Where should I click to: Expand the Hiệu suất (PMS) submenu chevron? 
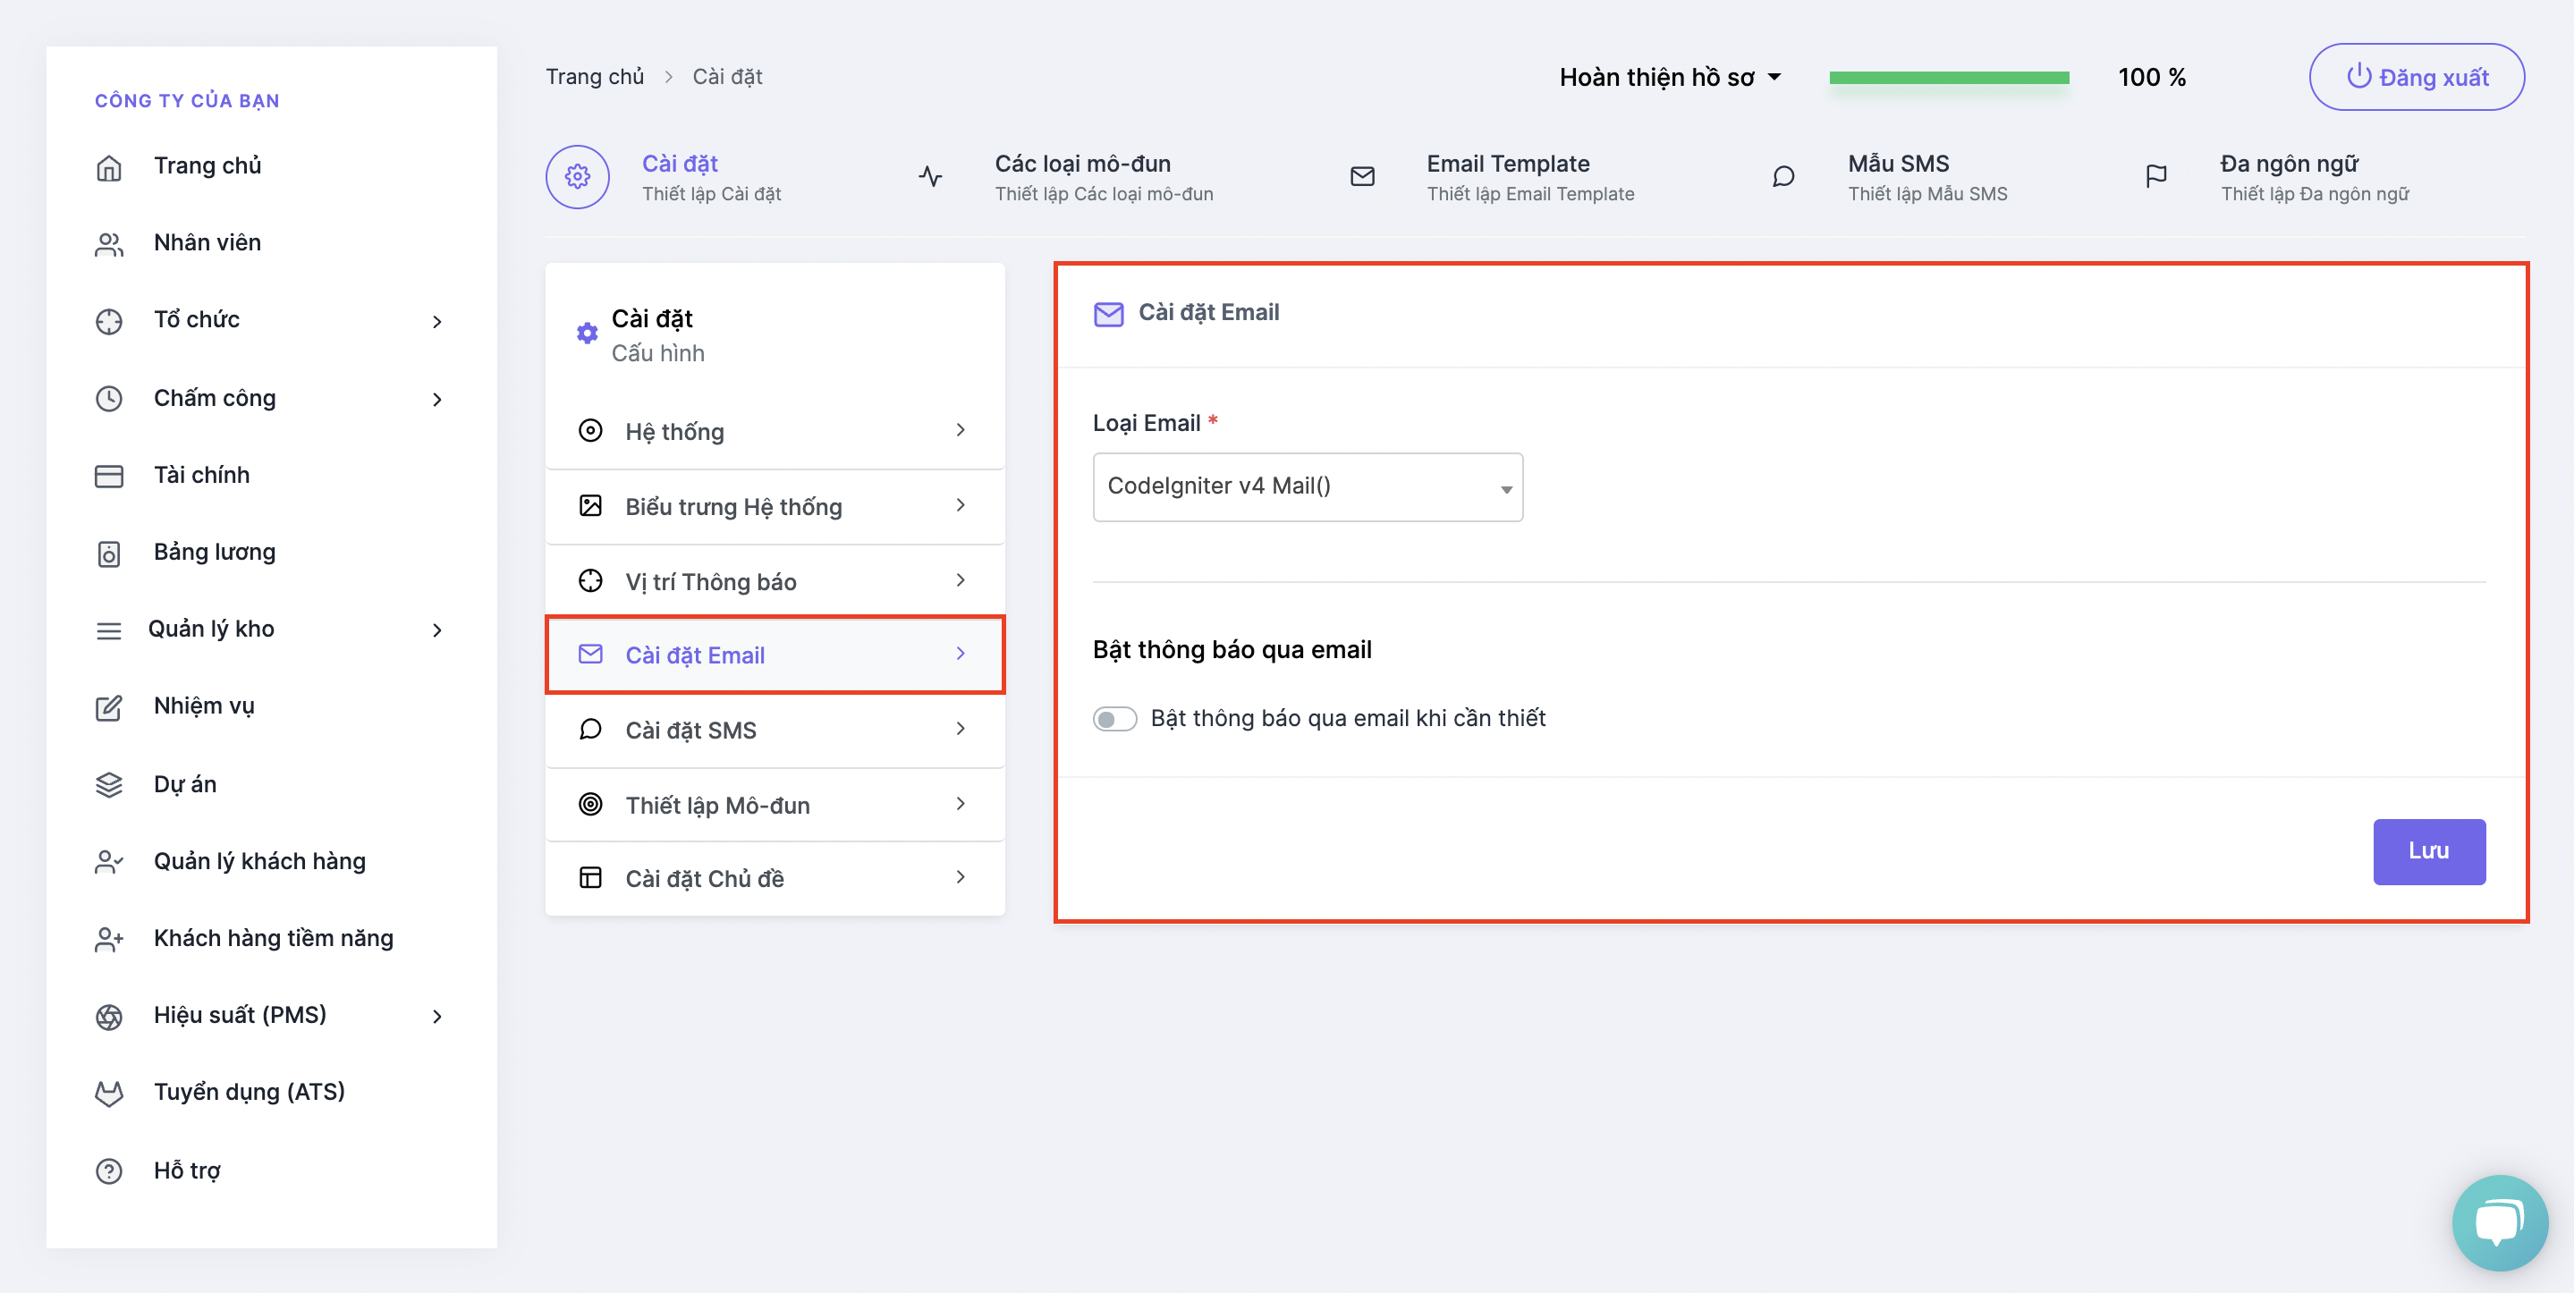tap(436, 1018)
